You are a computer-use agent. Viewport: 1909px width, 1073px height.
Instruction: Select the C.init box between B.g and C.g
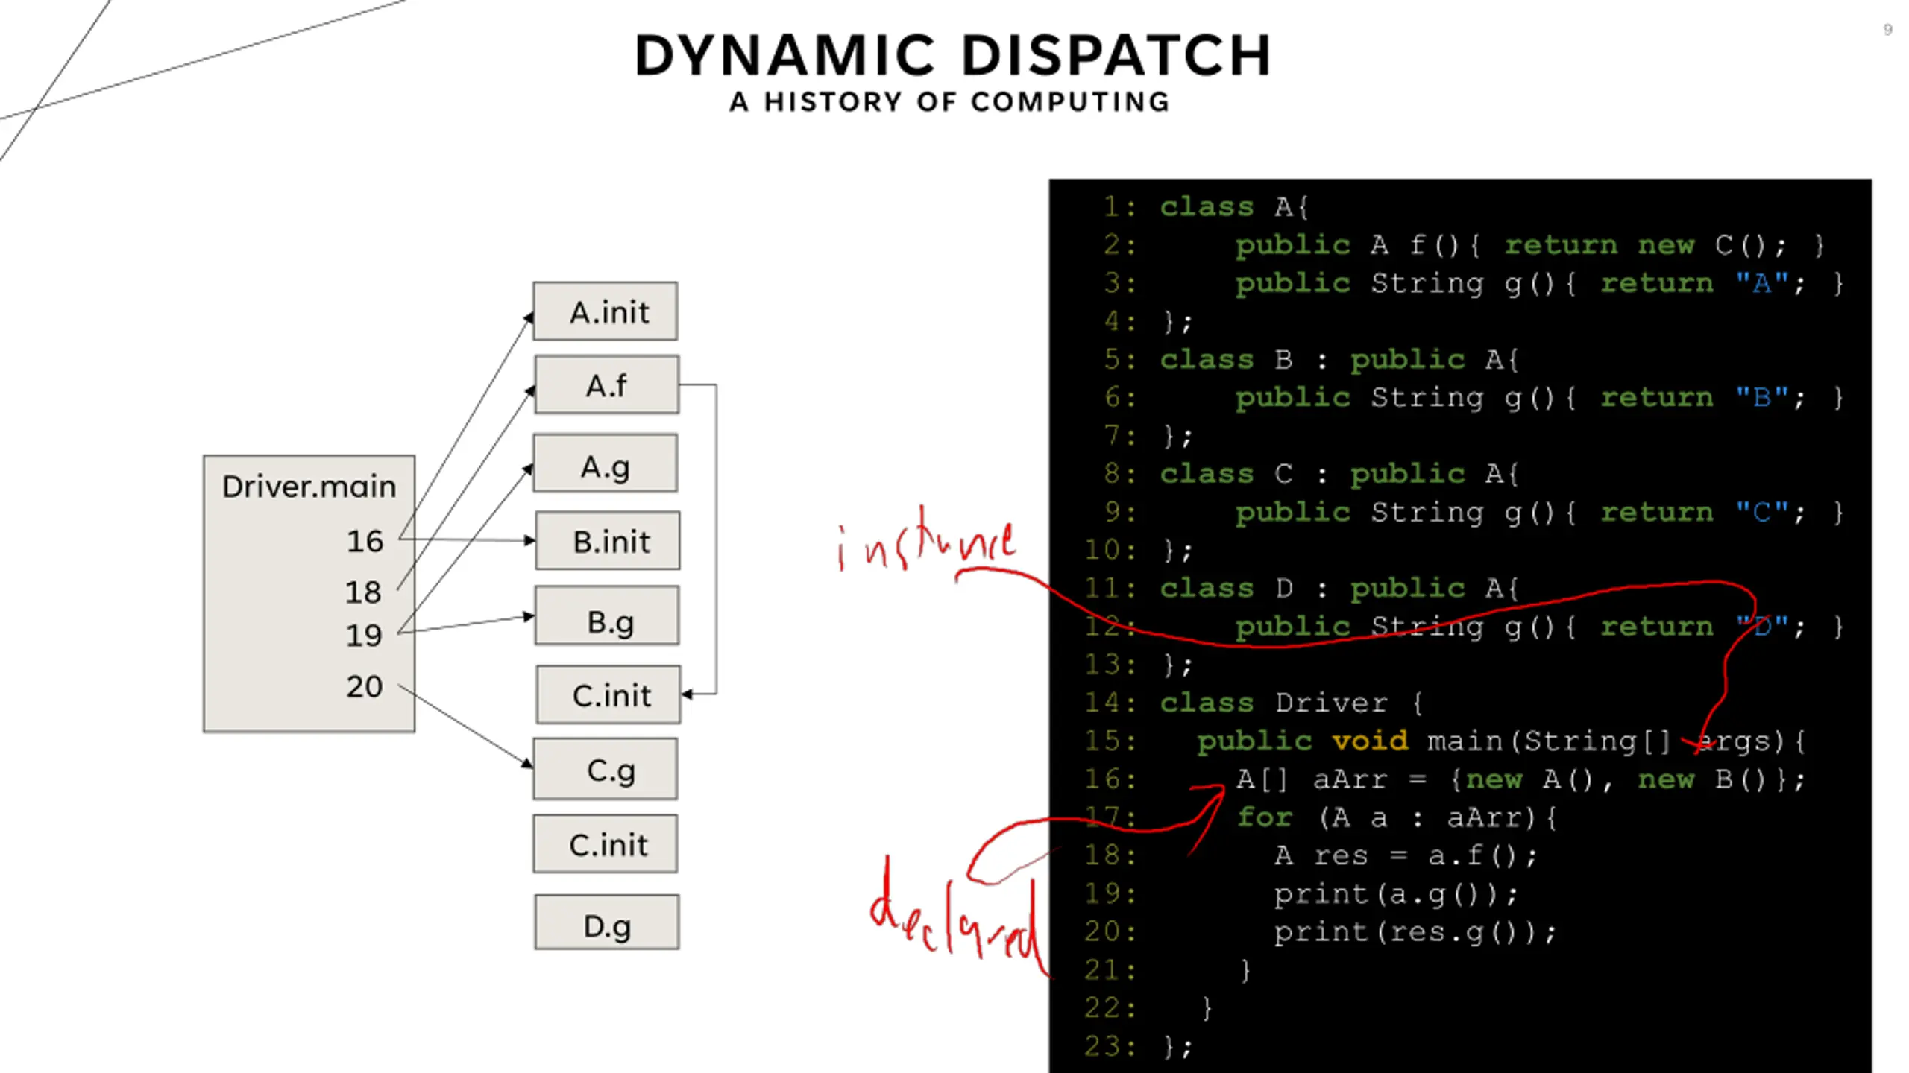pyautogui.click(x=608, y=694)
